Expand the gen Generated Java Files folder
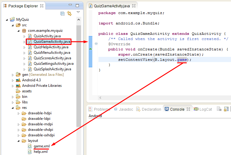The width and height of the screenshot is (231, 155). click(x=13, y=75)
